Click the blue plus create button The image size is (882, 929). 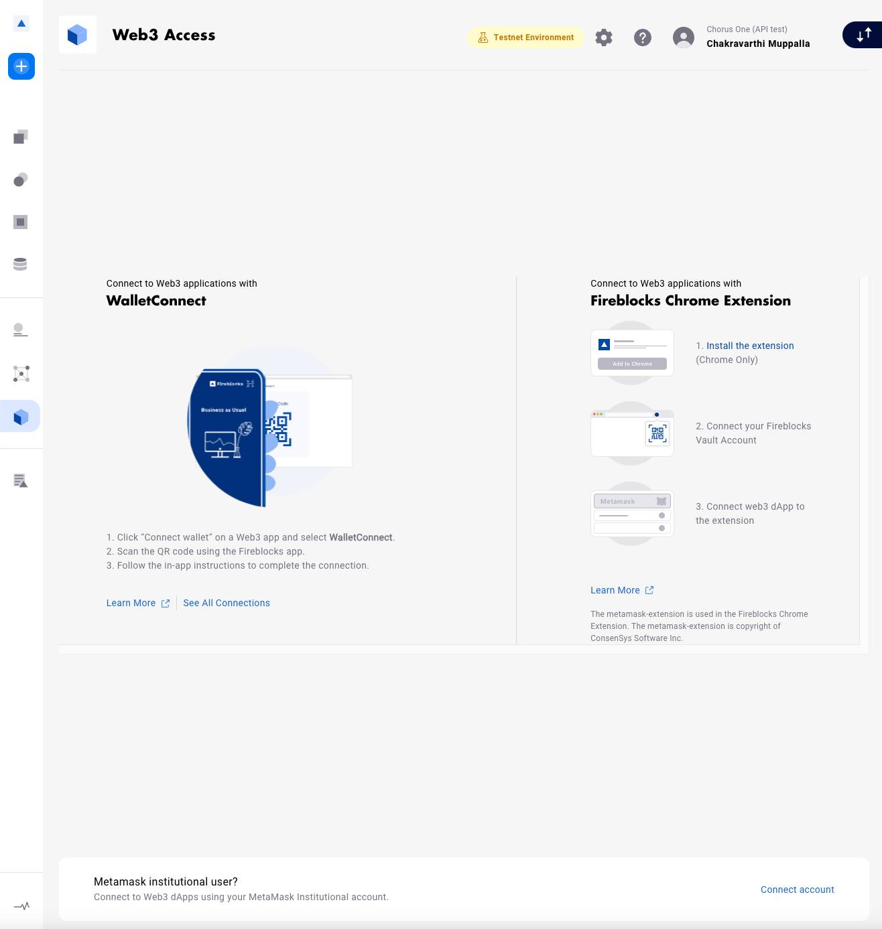point(21,66)
